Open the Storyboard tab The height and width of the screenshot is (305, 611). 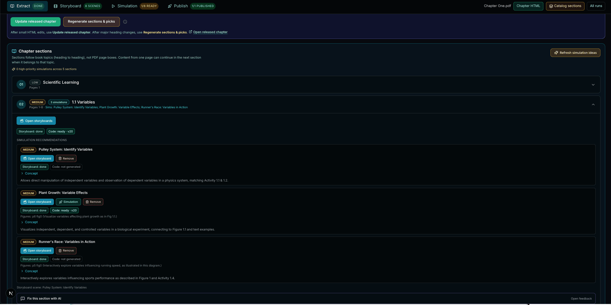[x=77, y=6]
